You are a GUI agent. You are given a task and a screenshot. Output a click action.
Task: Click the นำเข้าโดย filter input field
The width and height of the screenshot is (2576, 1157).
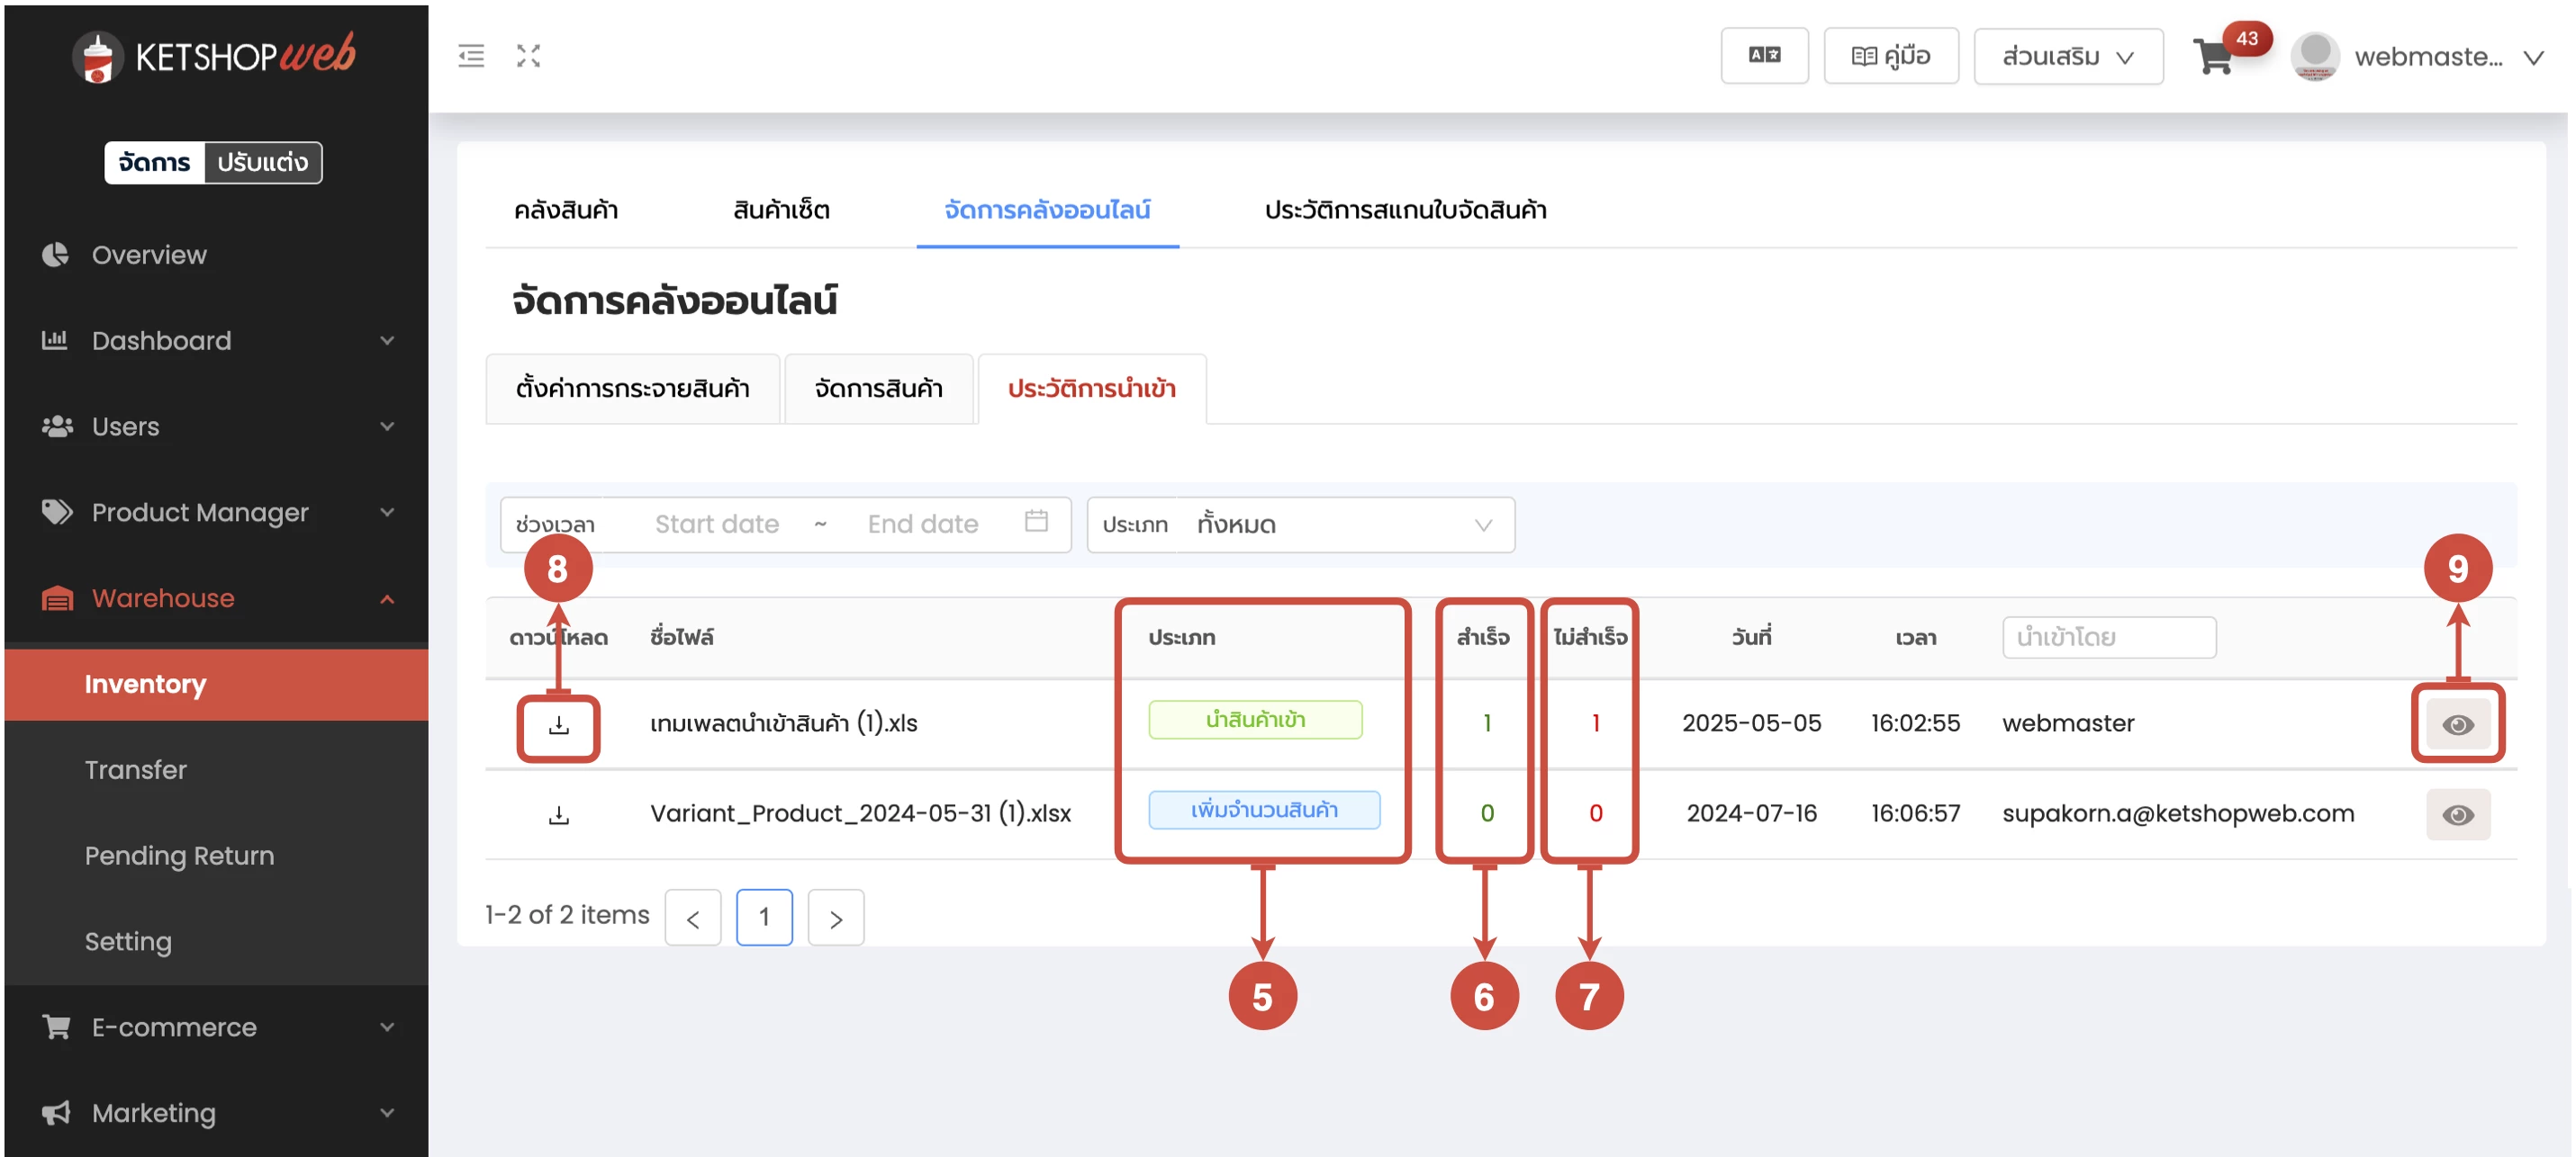pos(2108,638)
